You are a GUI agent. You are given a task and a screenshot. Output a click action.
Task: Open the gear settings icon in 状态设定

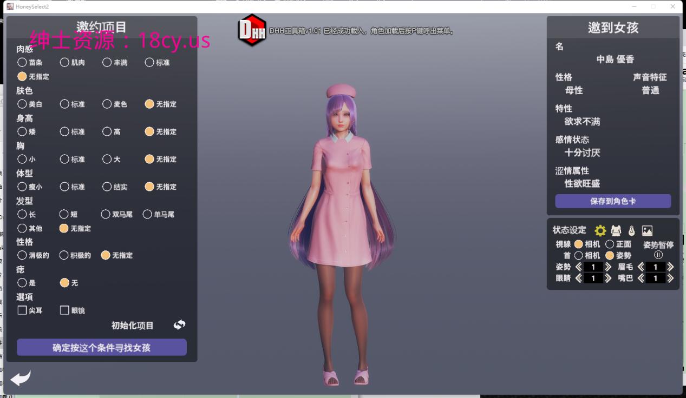tap(600, 231)
